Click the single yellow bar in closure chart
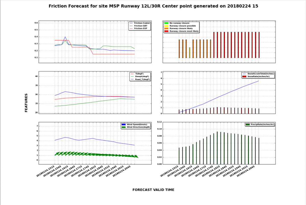306x205 pixels. (189, 53)
